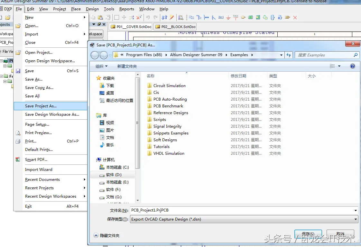Select the Device Sheet Symbol icon

pos(265,17)
